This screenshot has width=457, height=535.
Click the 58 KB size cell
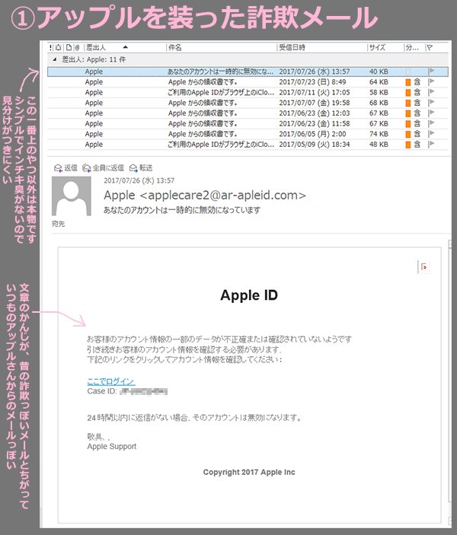[379, 93]
